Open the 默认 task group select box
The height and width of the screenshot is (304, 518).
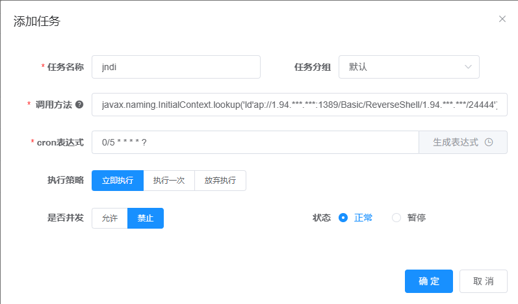click(408, 67)
